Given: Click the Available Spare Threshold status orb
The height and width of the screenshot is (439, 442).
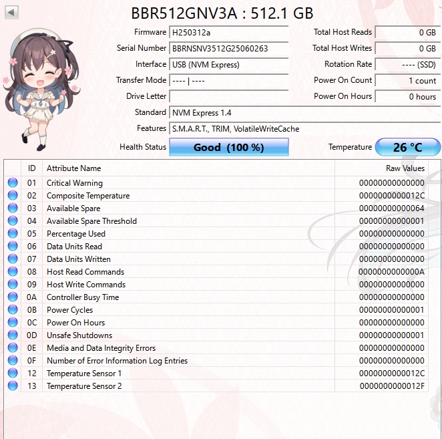Looking at the screenshot, I should click(13, 221).
